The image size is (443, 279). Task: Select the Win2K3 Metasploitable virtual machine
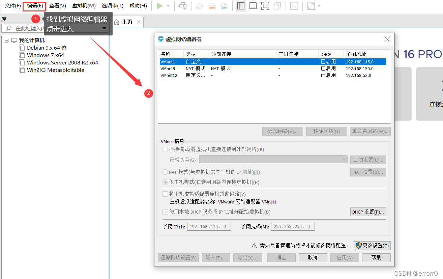pyautogui.click(x=56, y=70)
